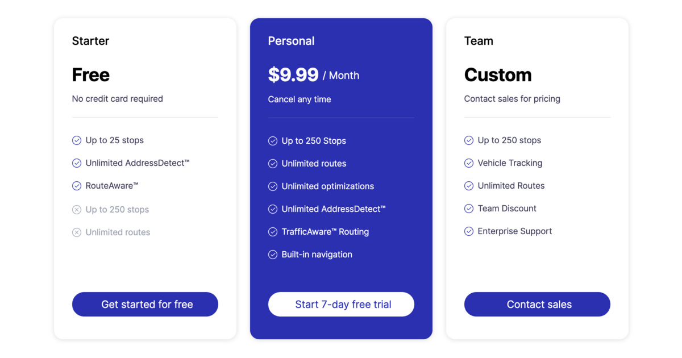
Task: Start the 7-day free trial
Action: [341, 304]
